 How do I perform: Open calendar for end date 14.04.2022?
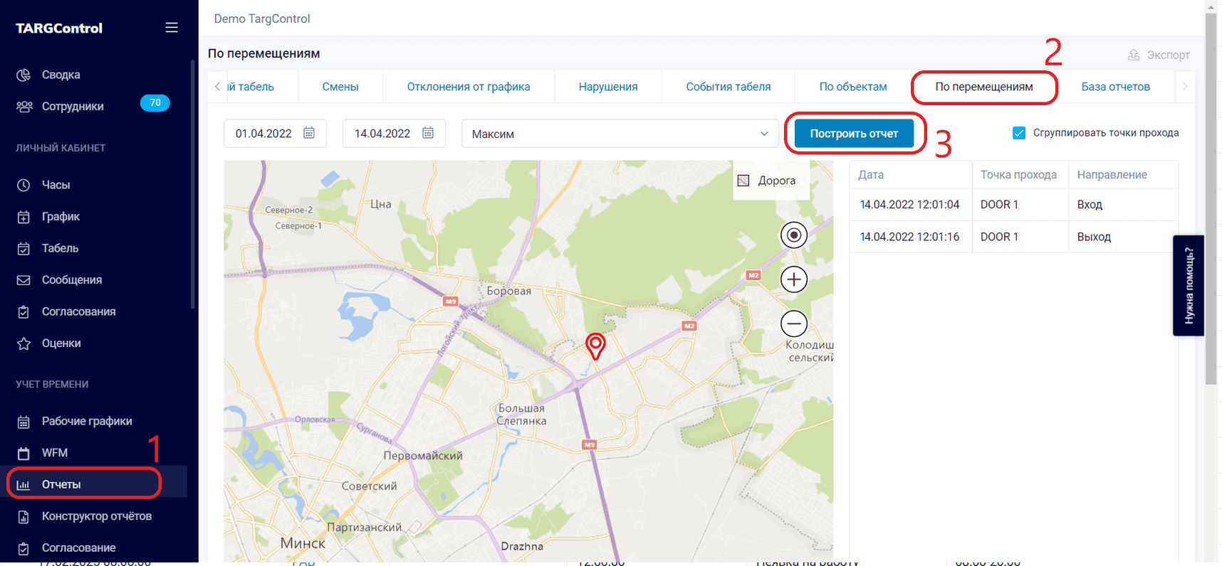point(428,133)
